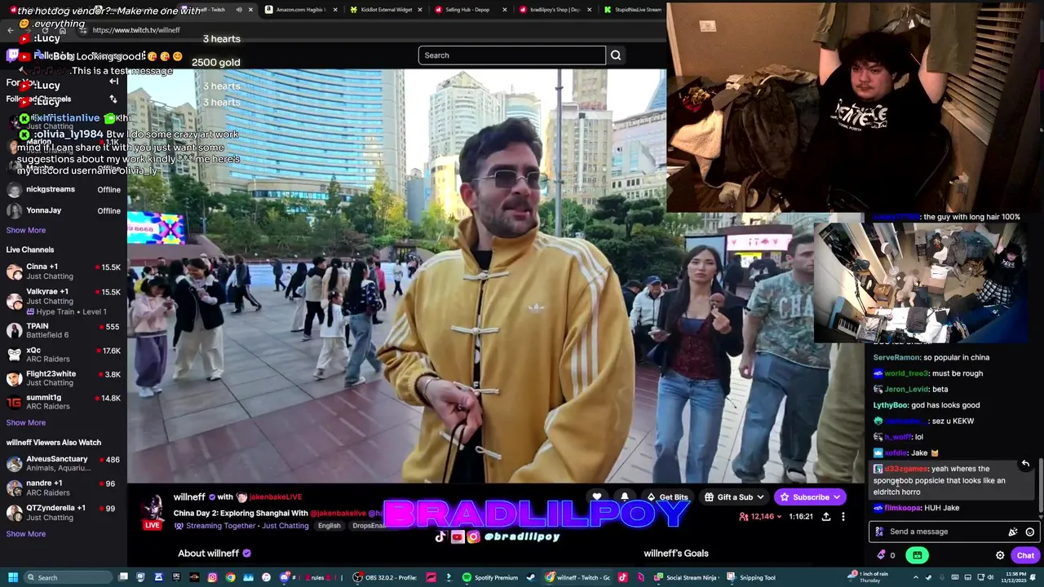Open the summit1g ARC Raiders channel
This screenshot has width=1044, height=587.
coord(64,402)
